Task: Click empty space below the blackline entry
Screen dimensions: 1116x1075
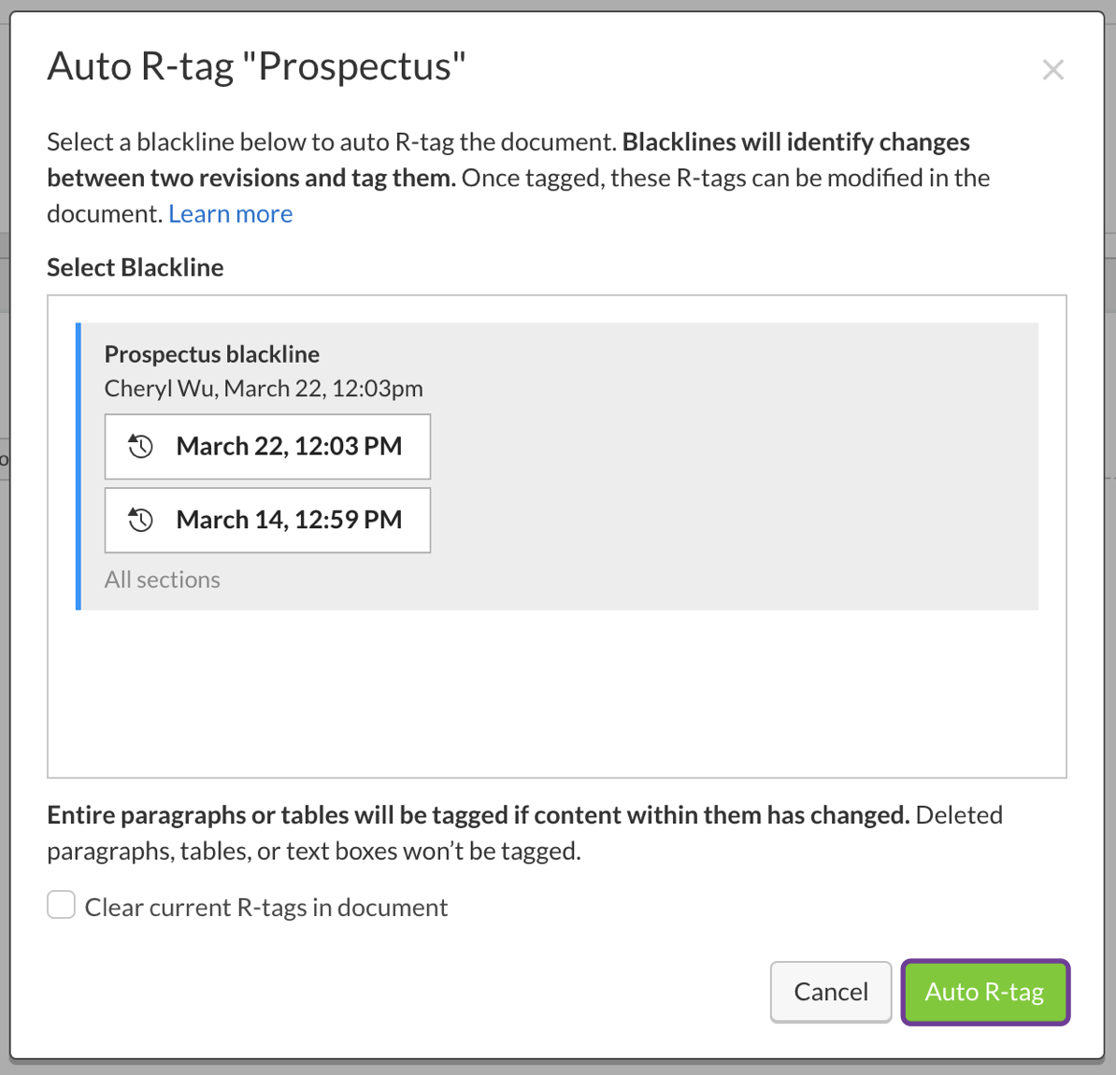Action: pos(557,694)
